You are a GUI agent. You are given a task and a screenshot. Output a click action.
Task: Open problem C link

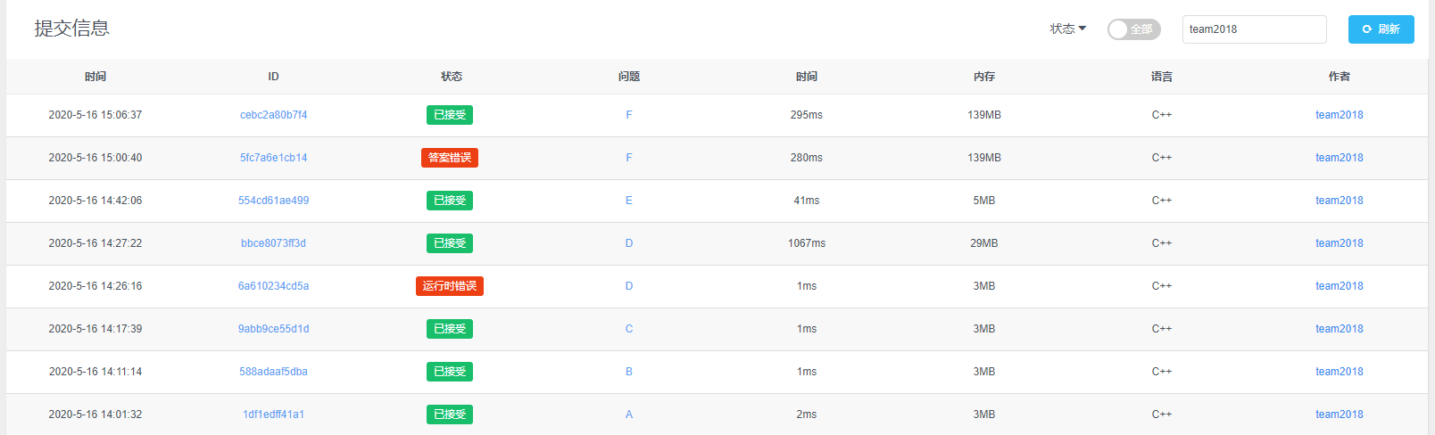pos(629,329)
